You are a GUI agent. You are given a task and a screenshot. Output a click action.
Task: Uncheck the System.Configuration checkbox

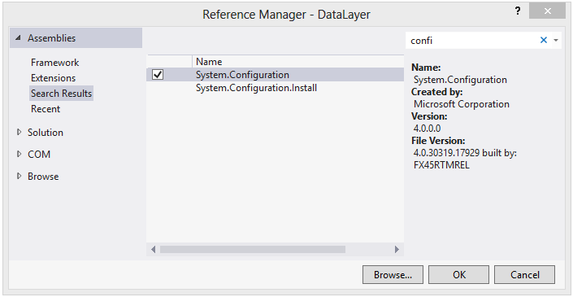pos(158,75)
